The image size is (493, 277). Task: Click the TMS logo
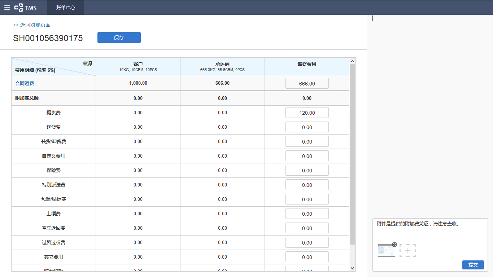[26, 8]
